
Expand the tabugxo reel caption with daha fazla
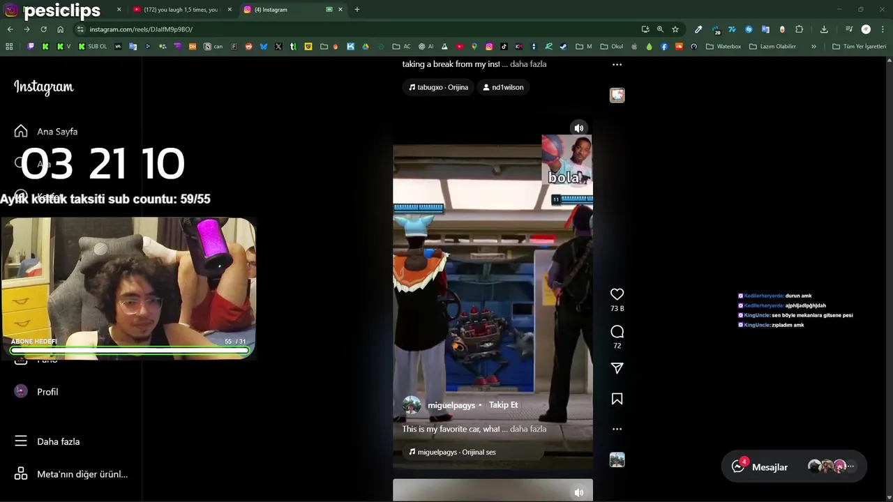(528, 64)
